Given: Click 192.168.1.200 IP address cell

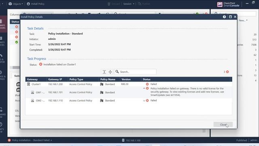Looking at the screenshot, I should click(55, 84).
